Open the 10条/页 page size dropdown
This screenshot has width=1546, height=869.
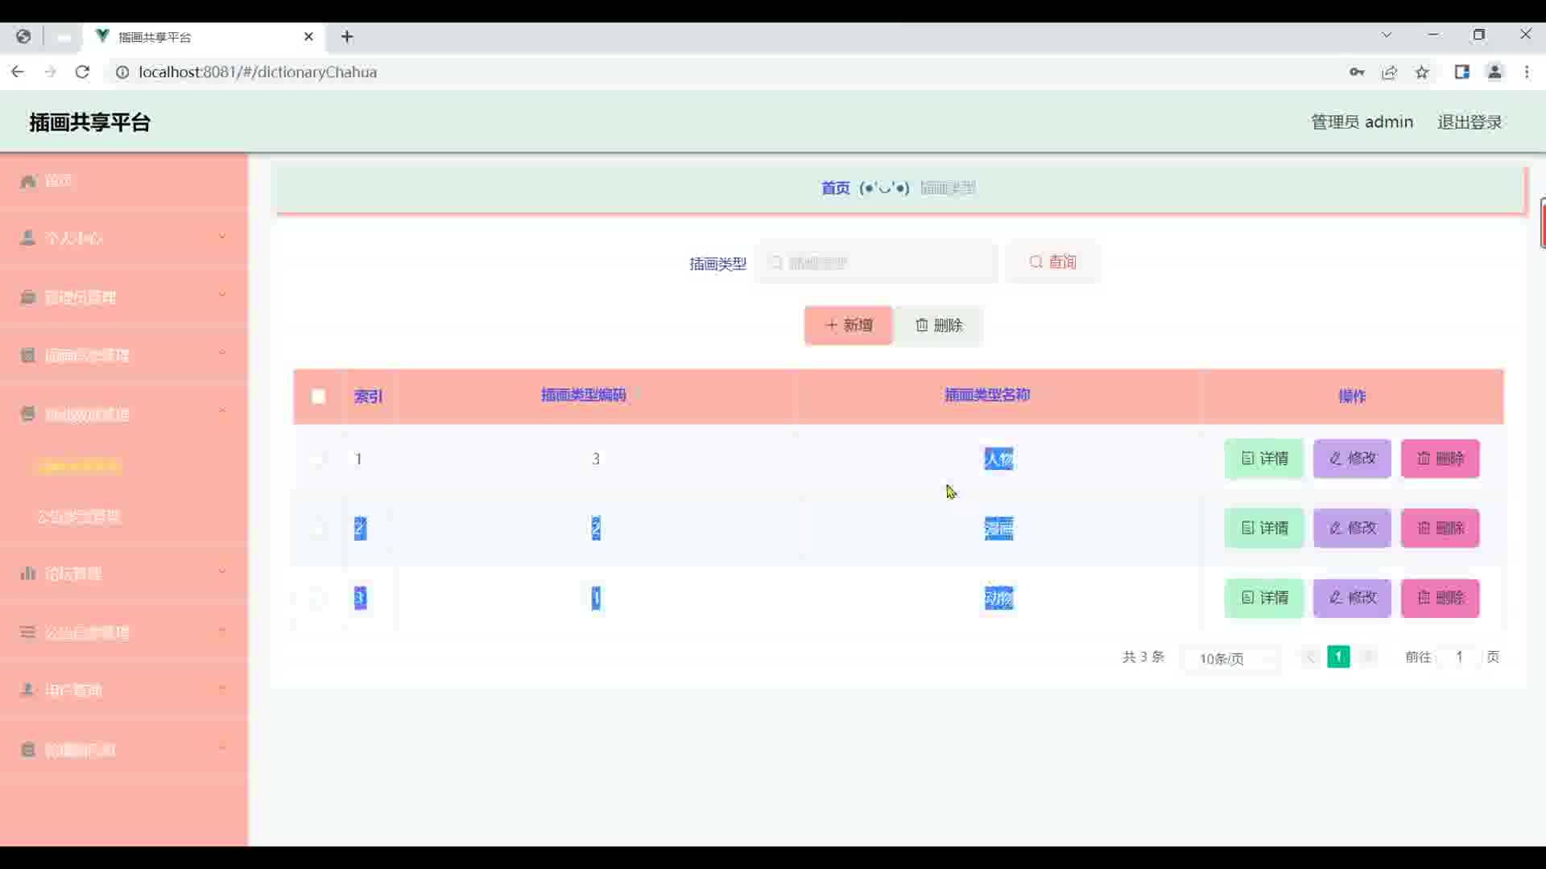click(1232, 658)
